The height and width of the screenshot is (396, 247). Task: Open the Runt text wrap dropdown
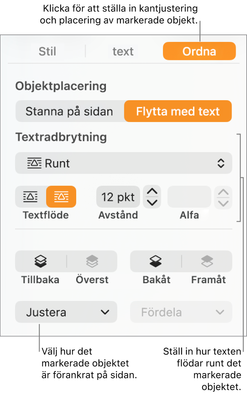coord(123,163)
